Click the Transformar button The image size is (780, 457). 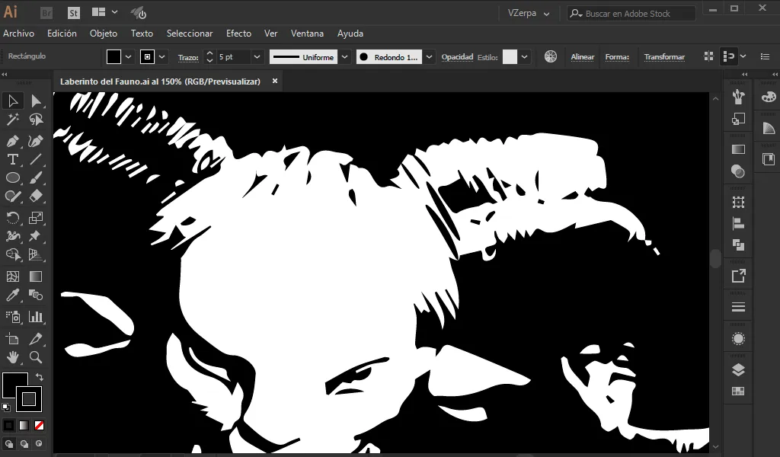click(664, 56)
